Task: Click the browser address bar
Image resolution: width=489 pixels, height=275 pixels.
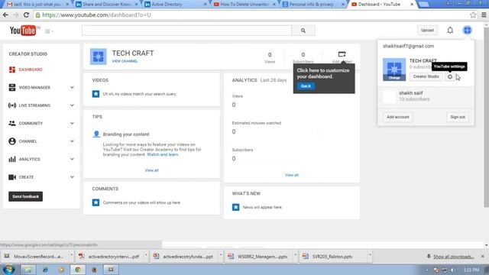Action: (x=251, y=15)
